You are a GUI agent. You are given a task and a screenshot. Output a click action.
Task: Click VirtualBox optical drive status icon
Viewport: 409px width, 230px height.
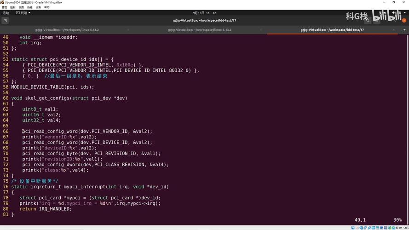(357, 228)
